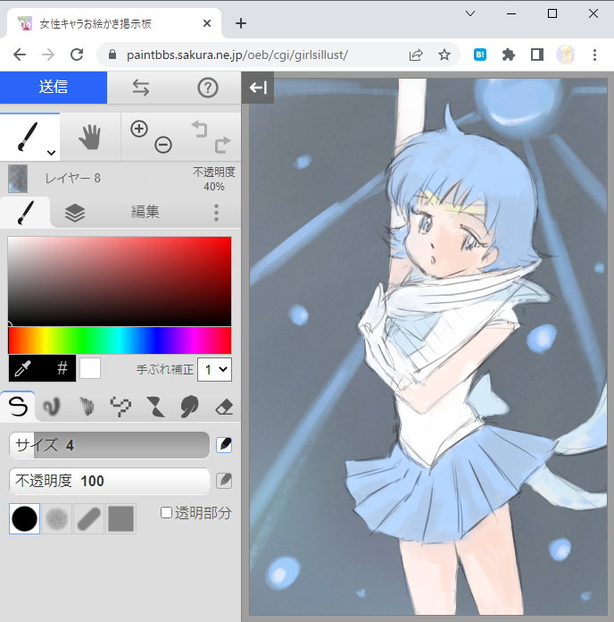
Task: Click on the drawing canvas artwork
Action: point(428,347)
